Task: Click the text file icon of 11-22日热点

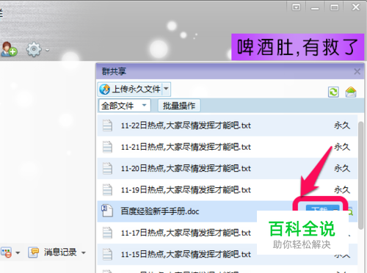Action: coord(107,125)
